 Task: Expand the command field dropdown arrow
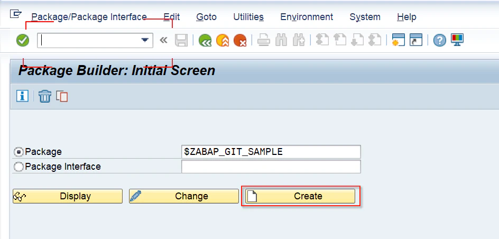click(x=145, y=40)
